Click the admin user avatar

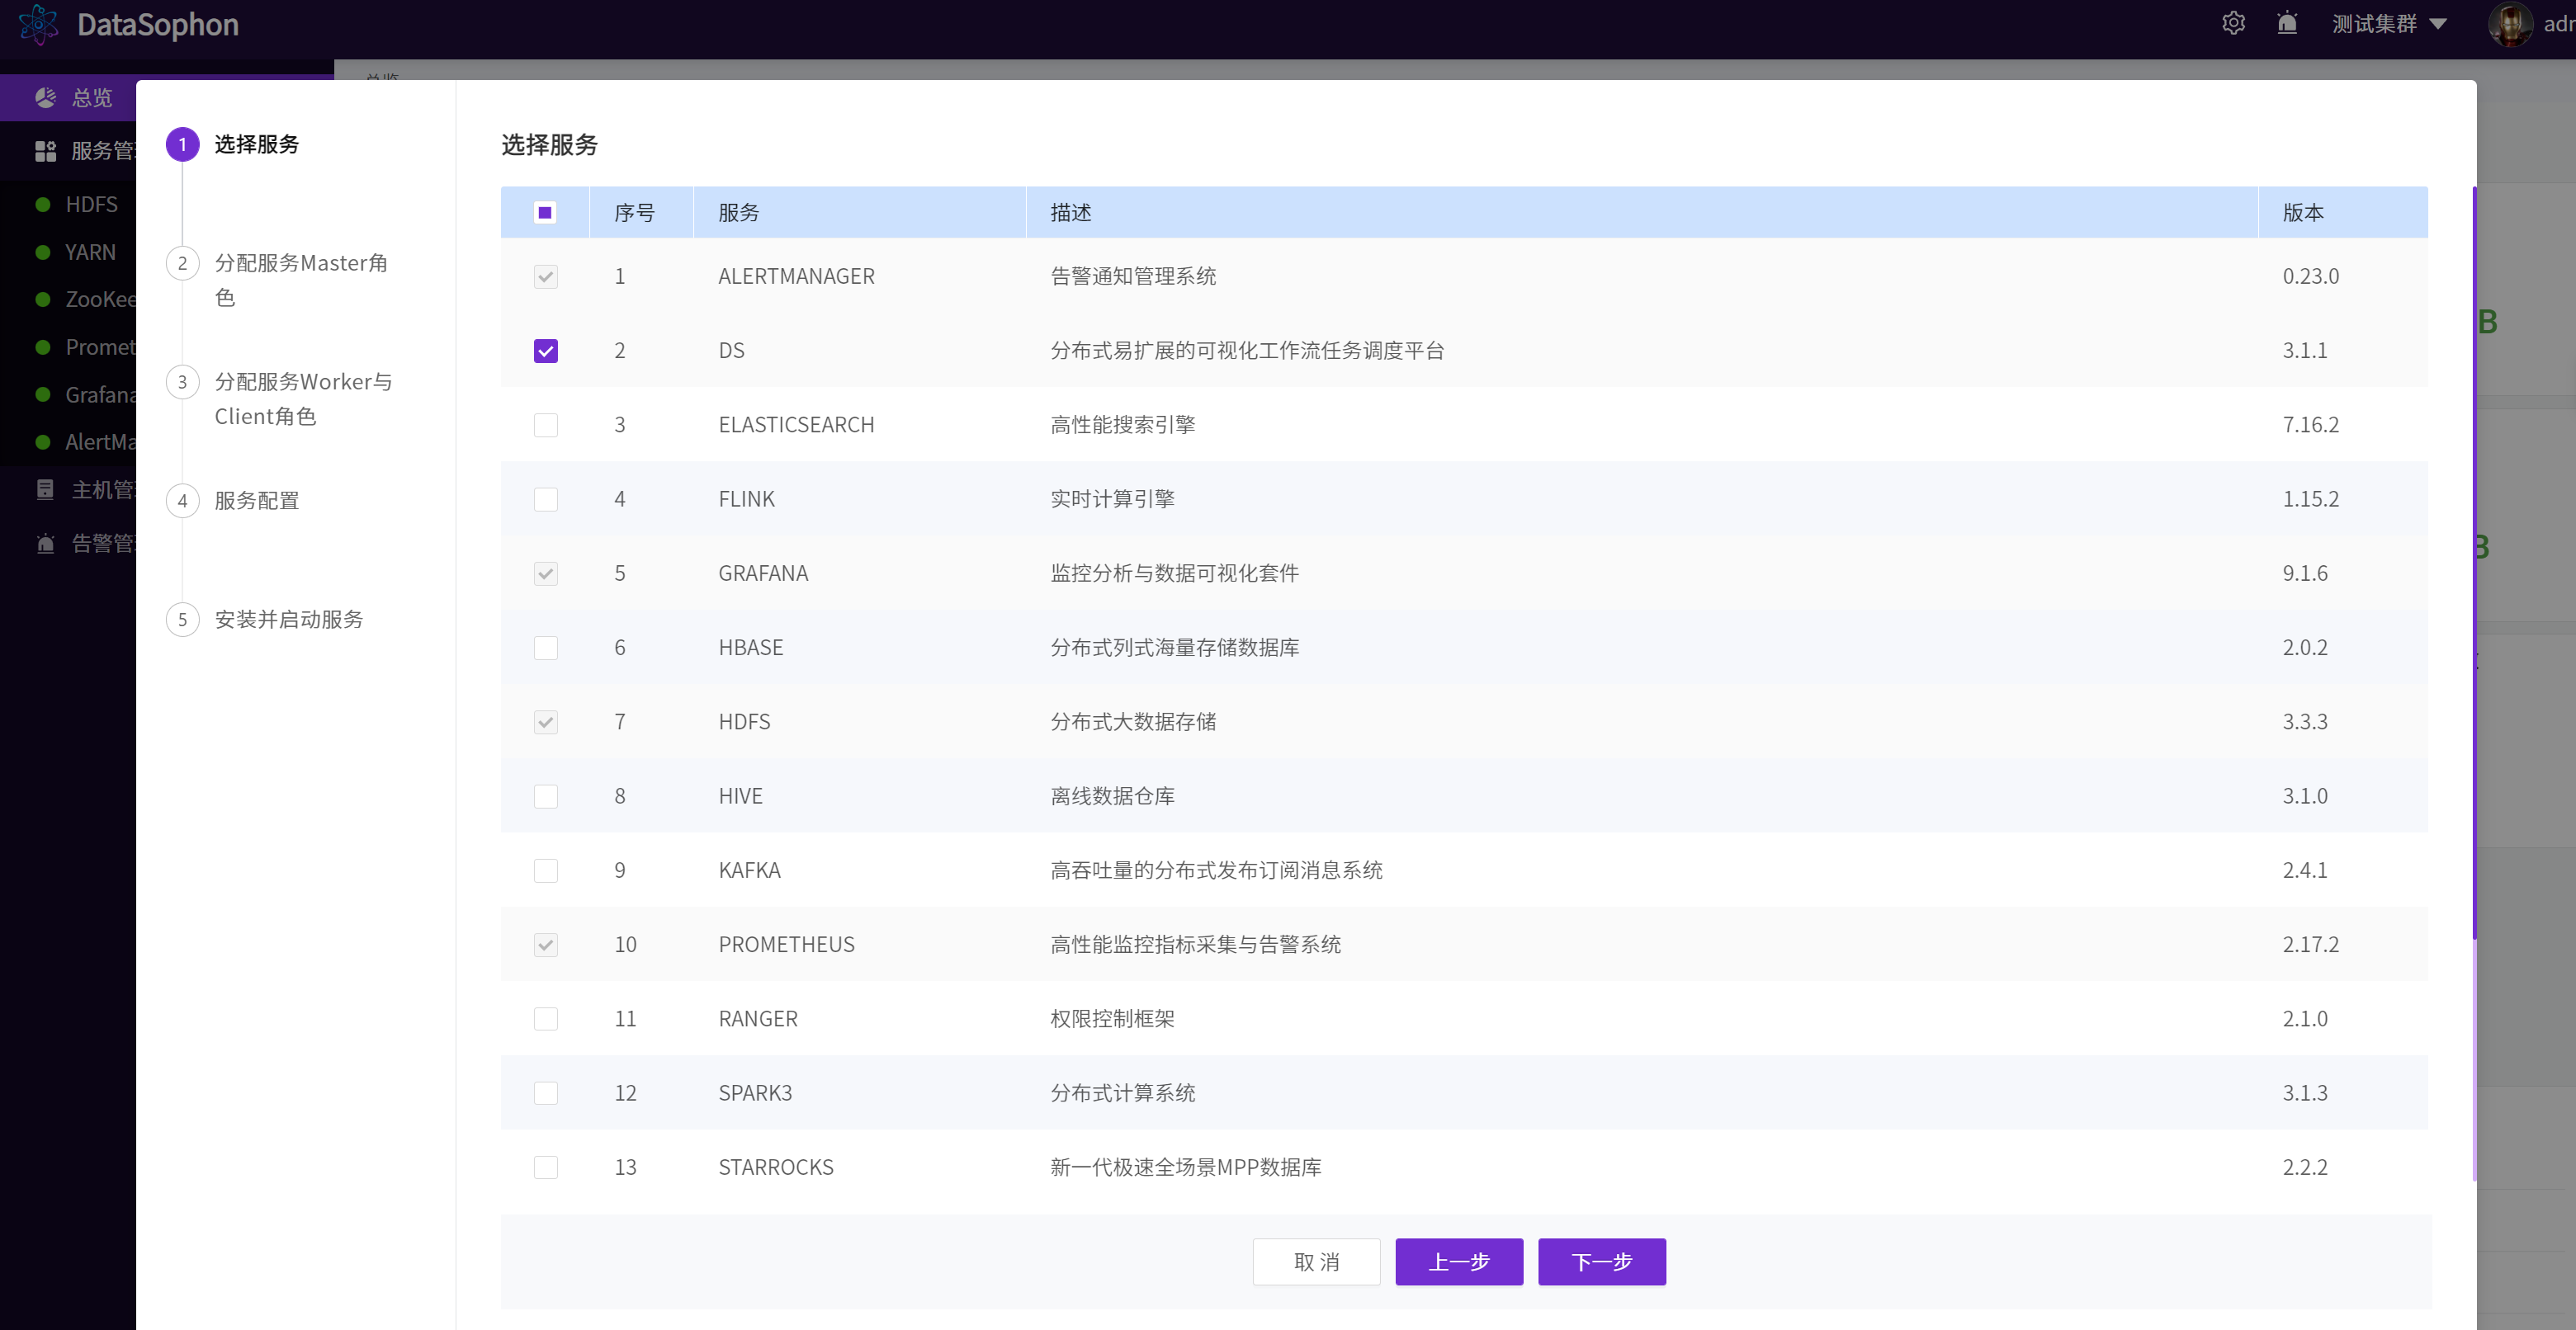point(2509,24)
